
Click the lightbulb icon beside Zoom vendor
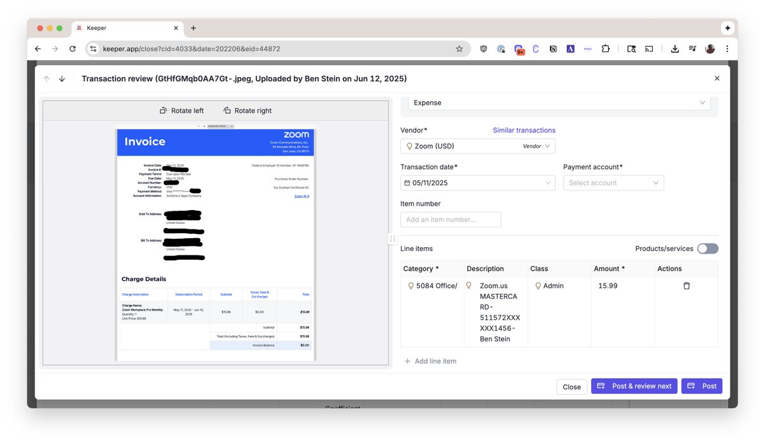tap(409, 146)
